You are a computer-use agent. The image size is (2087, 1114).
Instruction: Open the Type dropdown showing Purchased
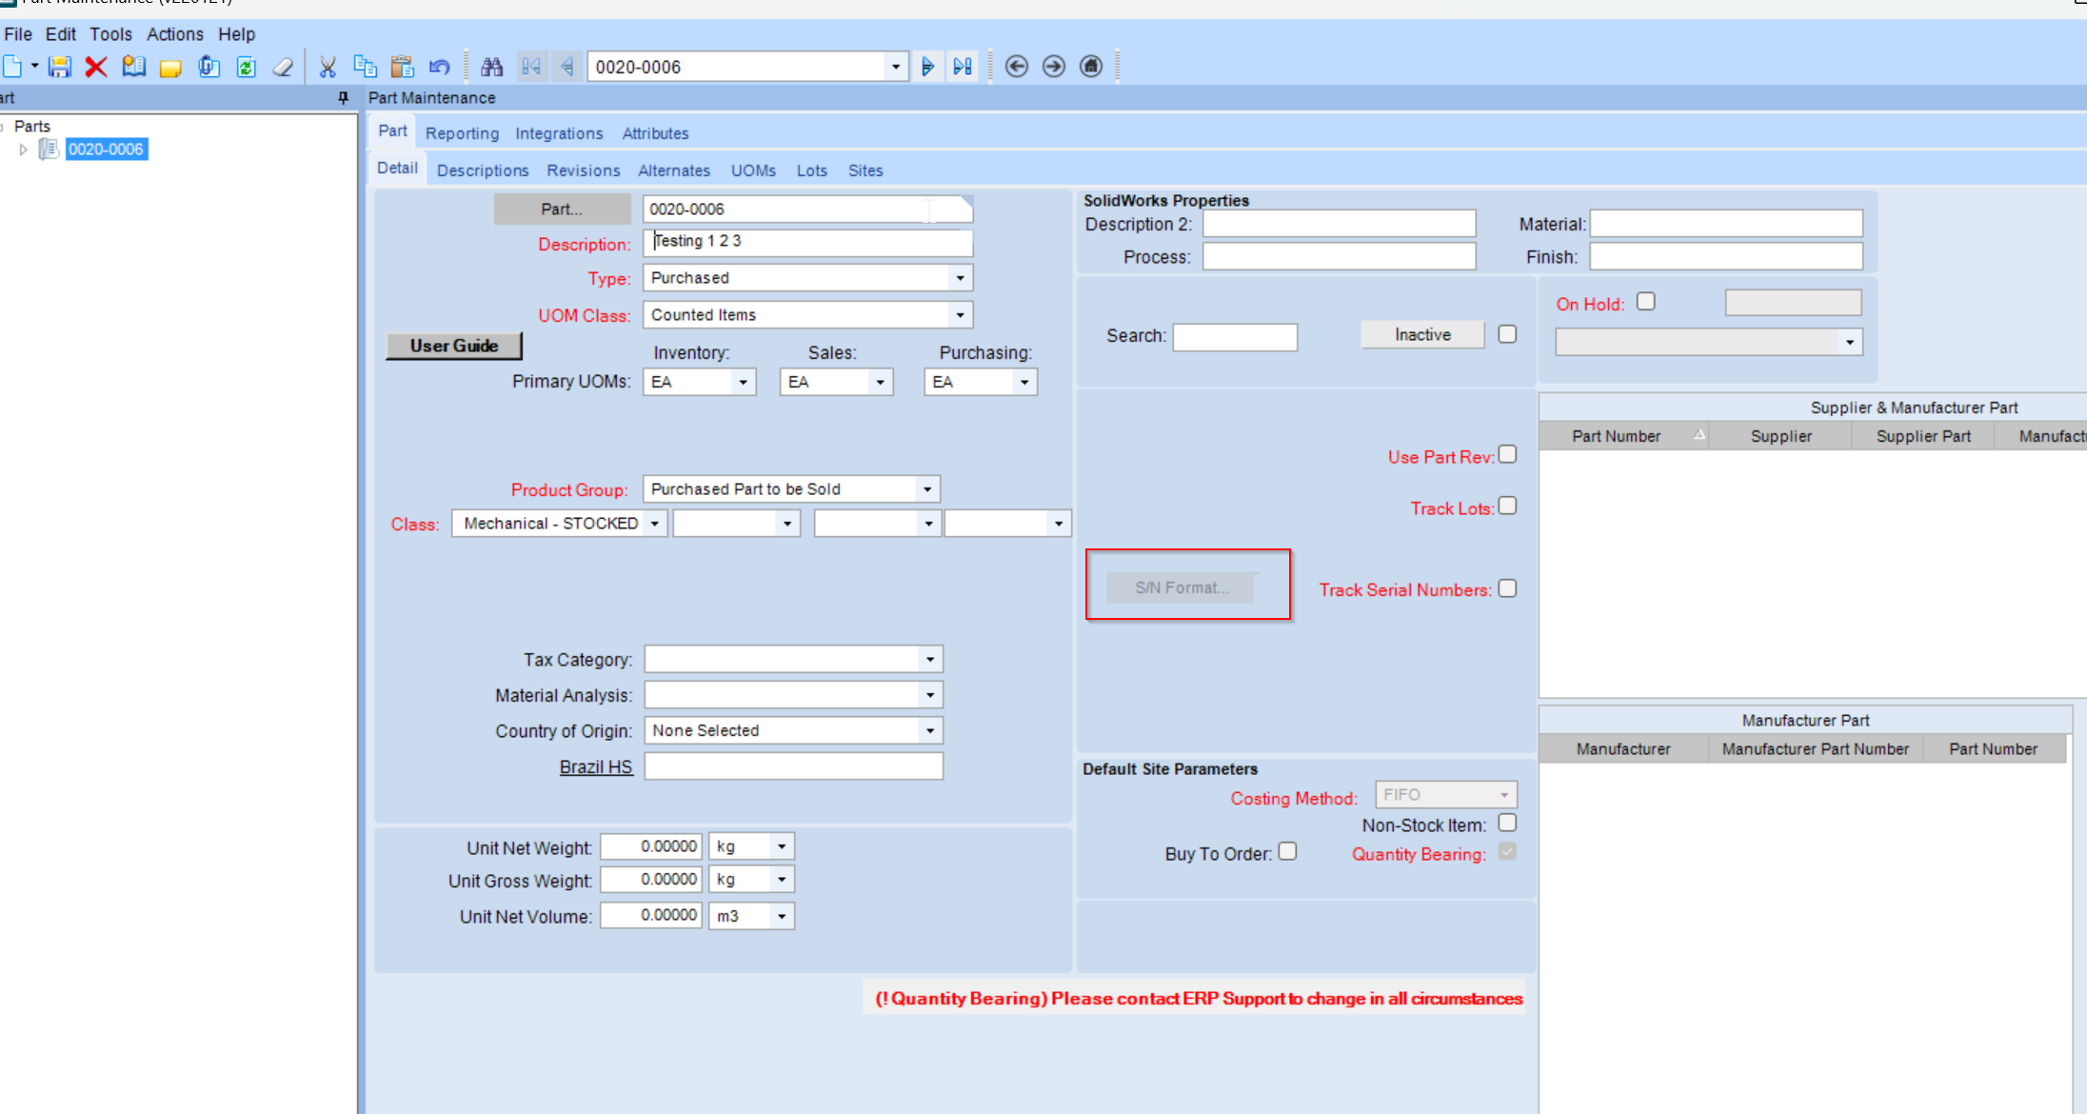point(960,278)
